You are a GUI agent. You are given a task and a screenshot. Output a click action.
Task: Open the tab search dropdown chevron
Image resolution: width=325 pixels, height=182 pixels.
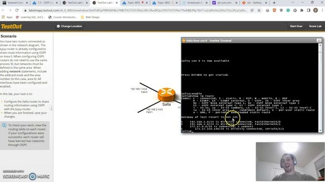tap(292, 3)
